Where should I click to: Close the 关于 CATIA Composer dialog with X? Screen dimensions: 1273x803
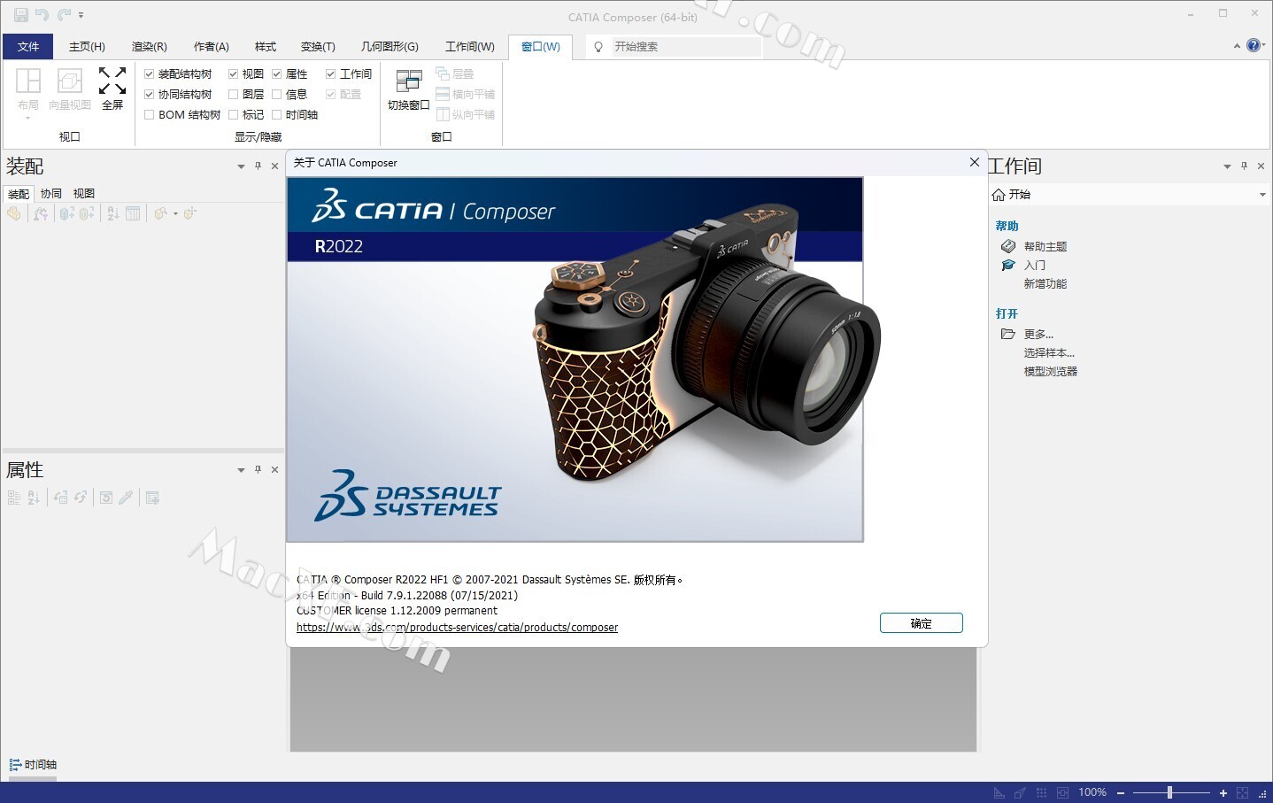pyautogui.click(x=974, y=162)
